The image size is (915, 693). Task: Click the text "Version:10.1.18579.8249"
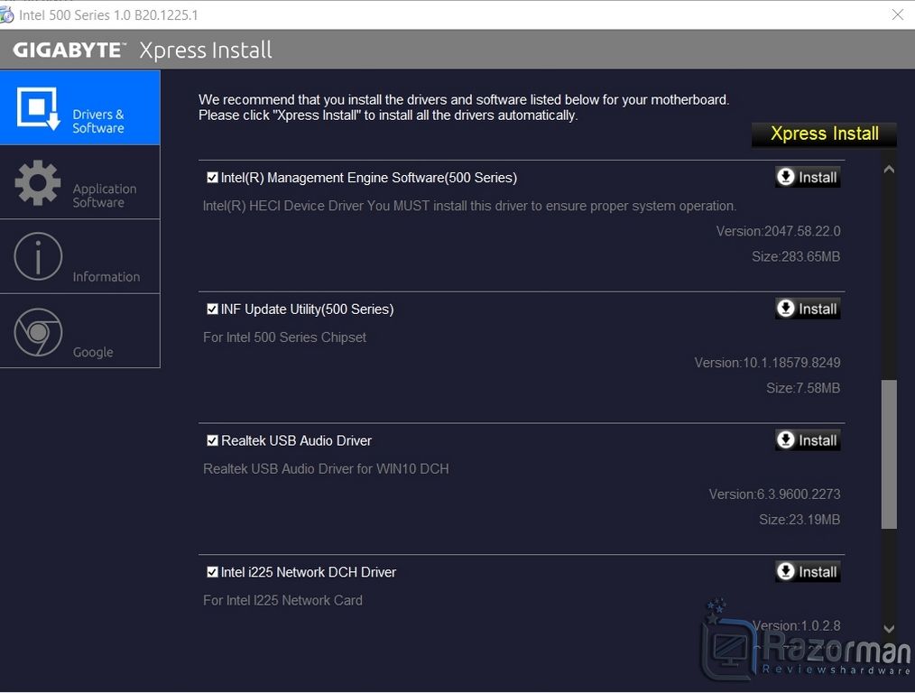pyautogui.click(x=767, y=363)
